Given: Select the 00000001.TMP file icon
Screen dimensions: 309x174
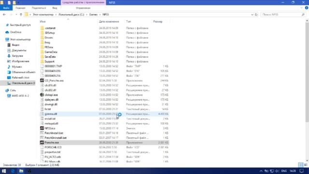Looking at the screenshot, I should tap(42, 66).
